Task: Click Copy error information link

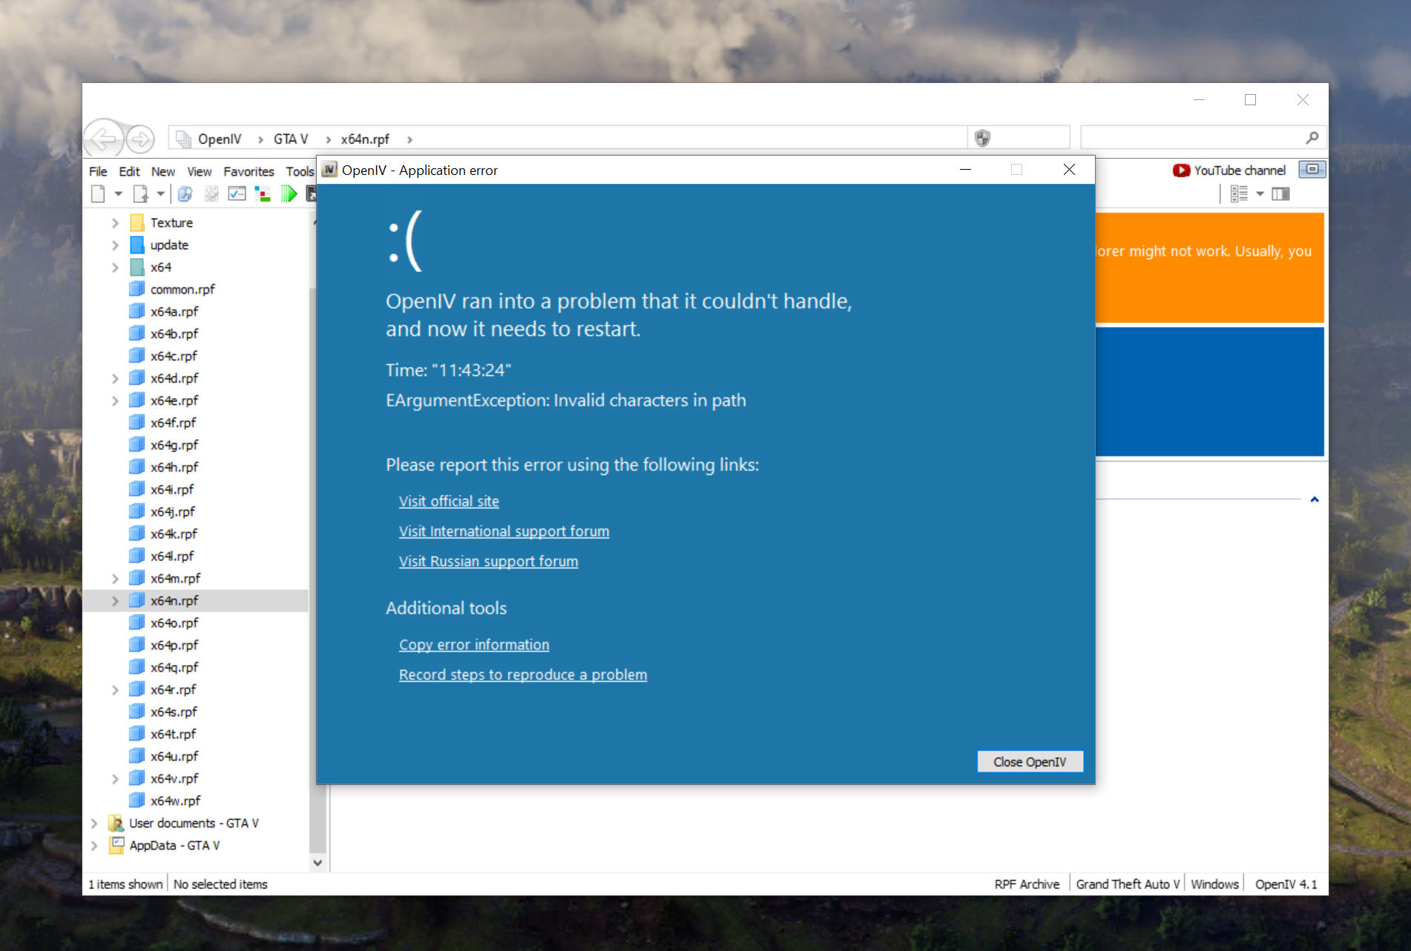Action: pos(474,645)
